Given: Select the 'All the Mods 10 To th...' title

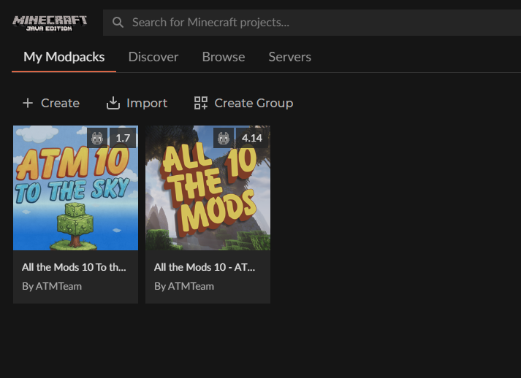Looking at the screenshot, I should (74, 267).
